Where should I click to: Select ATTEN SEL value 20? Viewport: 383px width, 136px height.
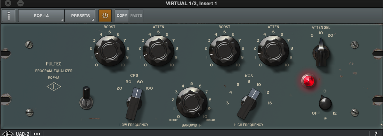click(330, 35)
